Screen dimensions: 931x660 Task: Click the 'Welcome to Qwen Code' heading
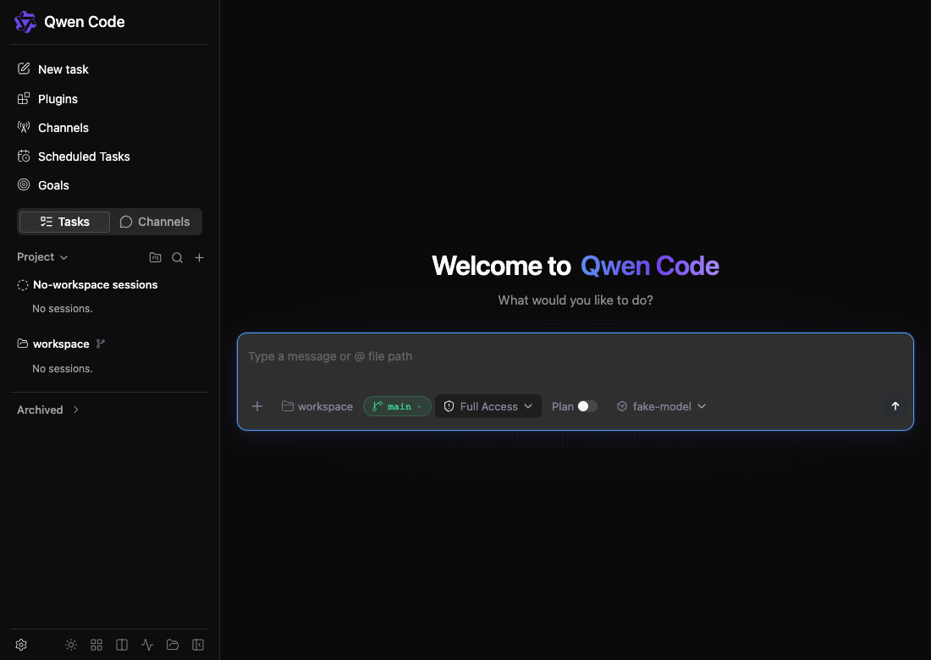pyautogui.click(x=576, y=266)
